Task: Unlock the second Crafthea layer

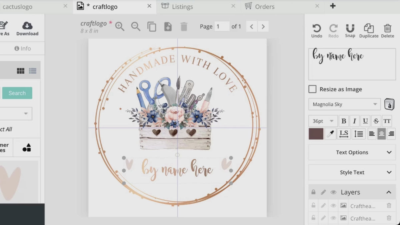Action: 313,218
